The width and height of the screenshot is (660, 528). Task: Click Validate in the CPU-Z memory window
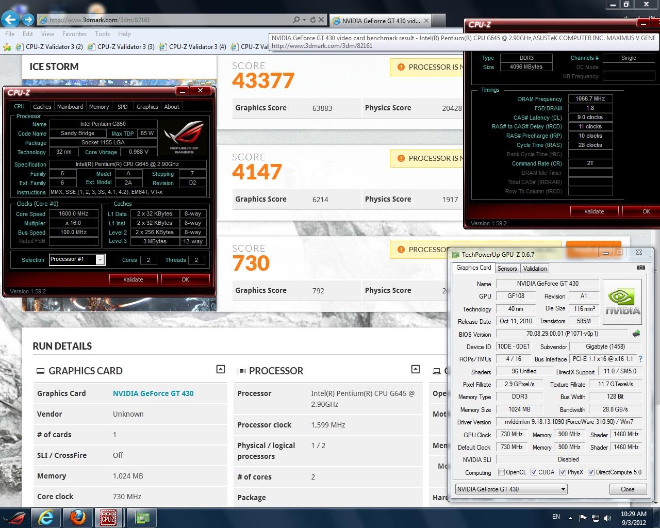click(594, 211)
